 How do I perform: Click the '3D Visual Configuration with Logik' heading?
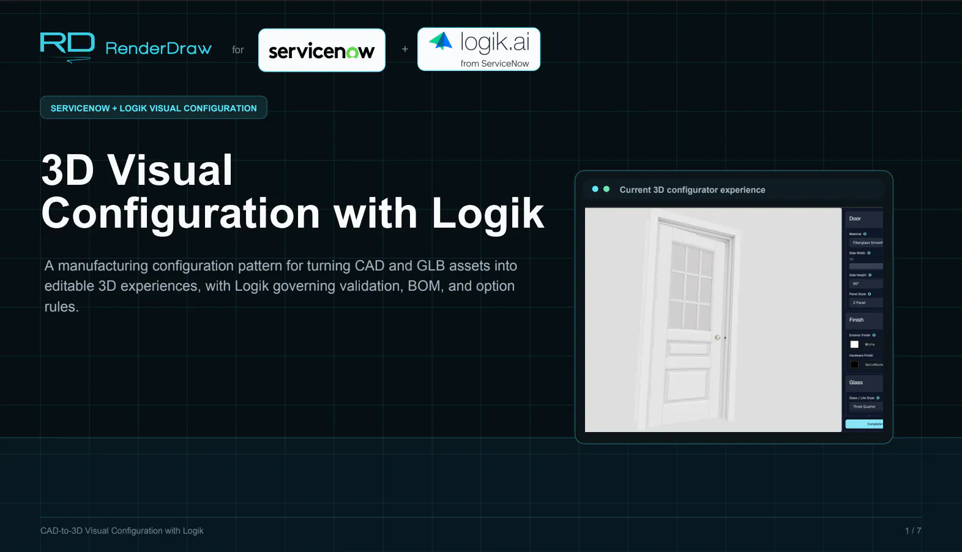(x=293, y=192)
